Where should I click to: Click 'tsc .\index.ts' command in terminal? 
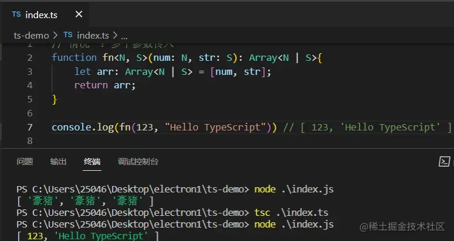click(292, 213)
